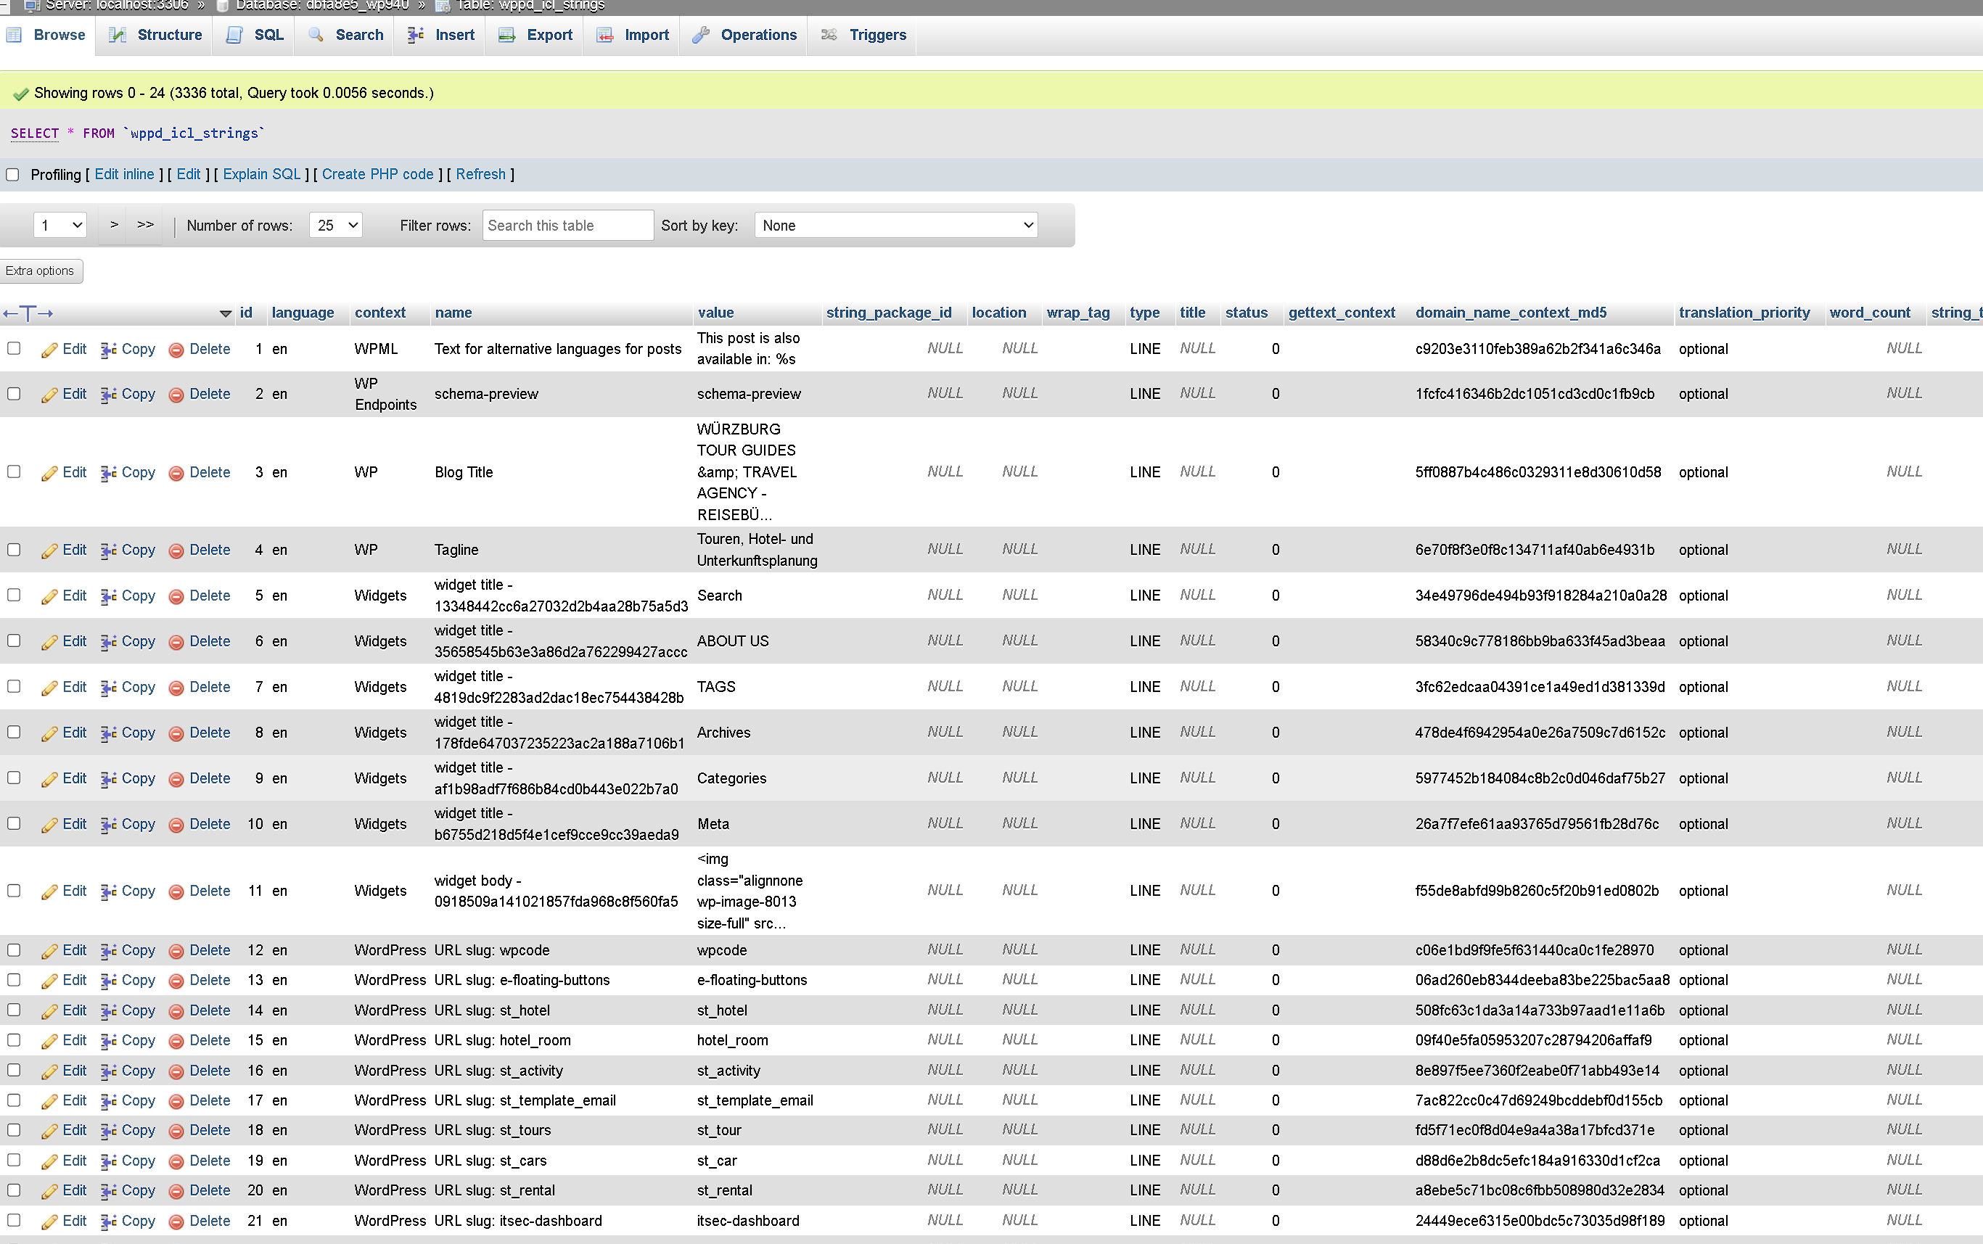This screenshot has width=1983, height=1244.
Task: Tick the checkbox for row id 8
Action: click(x=14, y=732)
